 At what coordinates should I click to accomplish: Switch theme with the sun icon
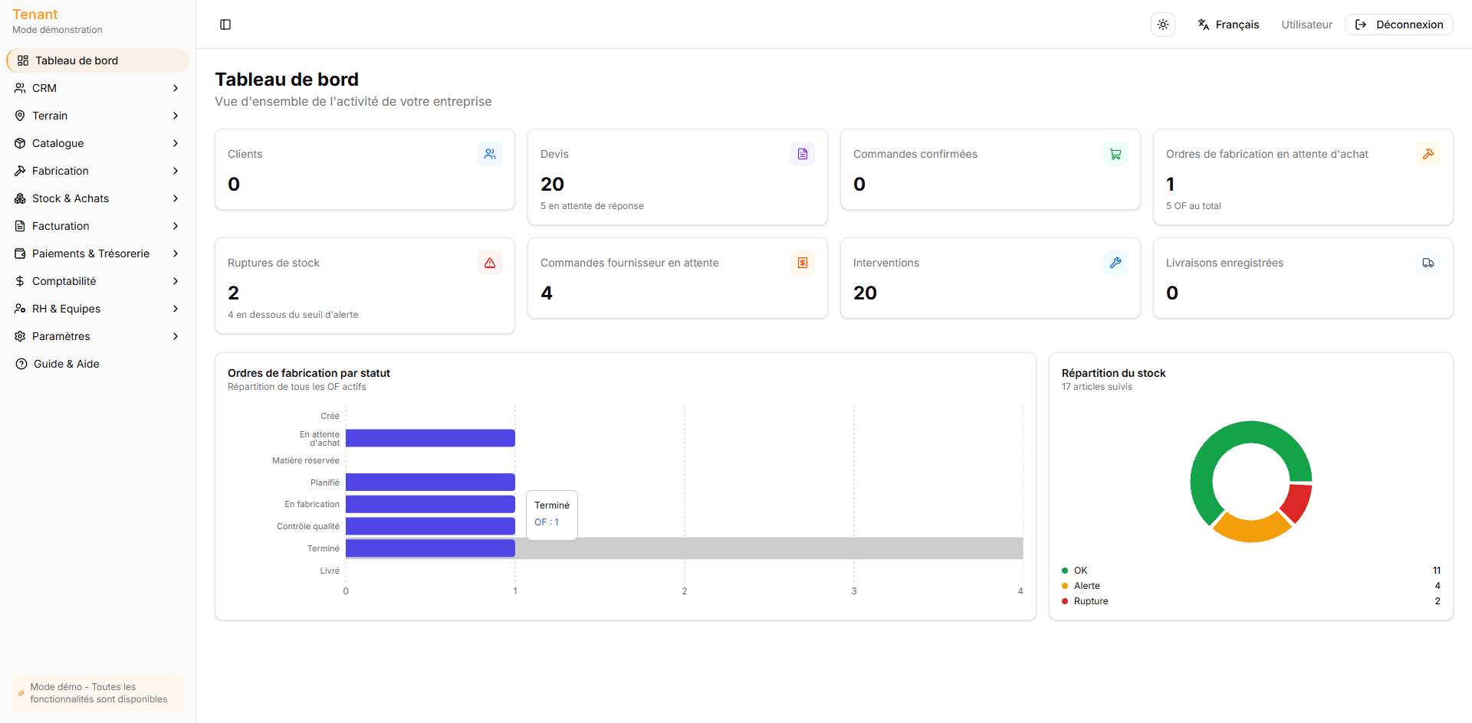click(x=1163, y=25)
